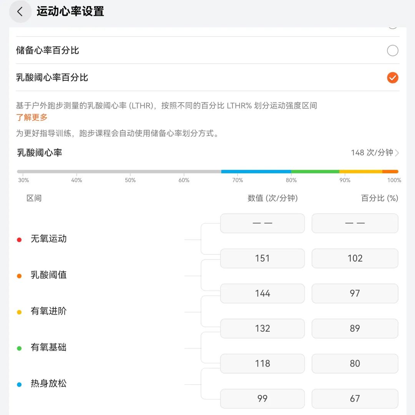This screenshot has width=415, height=415.
Task: Tap chevron next to 148 次/分钟
Action: tap(397, 153)
